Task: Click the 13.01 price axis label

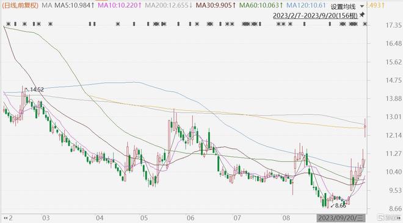Action: [393, 117]
